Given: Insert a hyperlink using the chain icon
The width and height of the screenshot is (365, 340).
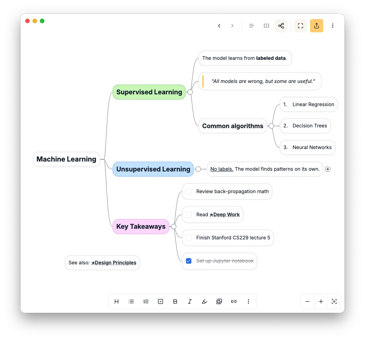Looking at the screenshot, I should tap(234, 301).
